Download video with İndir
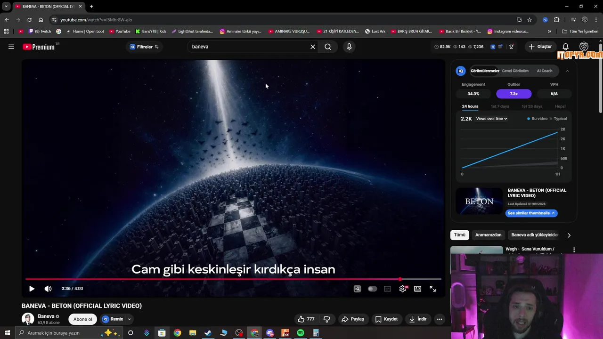The height and width of the screenshot is (339, 603). (417, 319)
